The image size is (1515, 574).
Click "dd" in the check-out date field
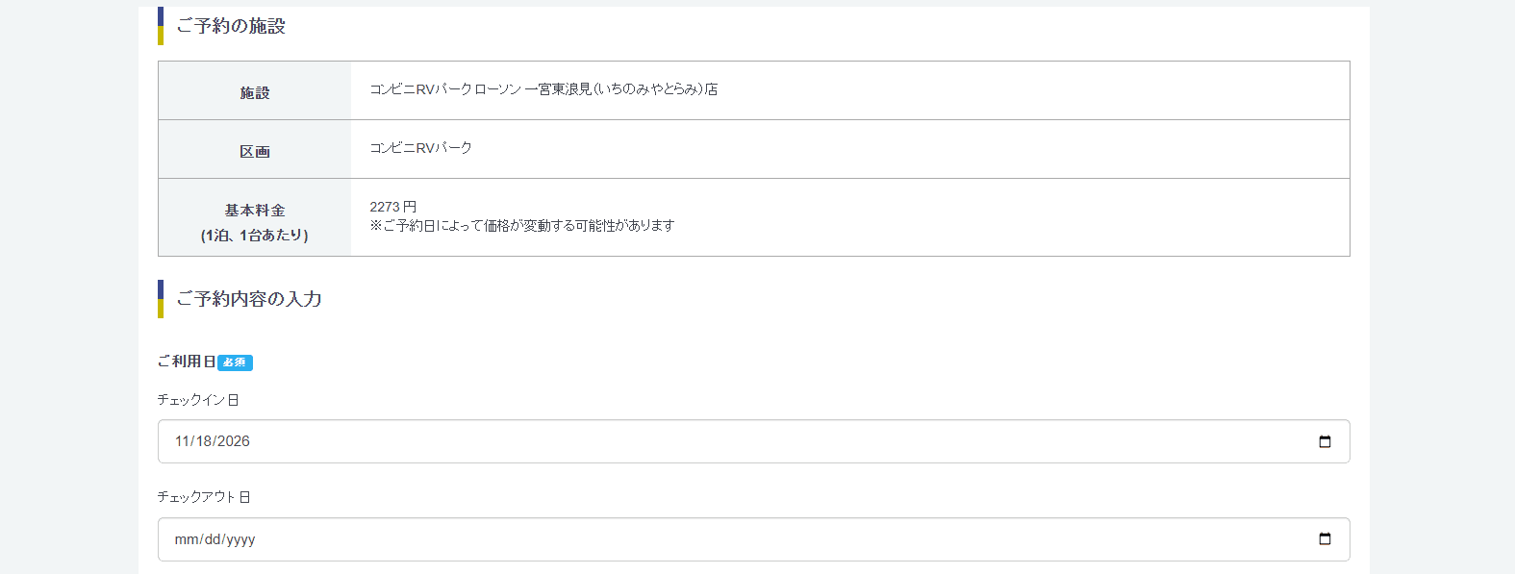(213, 539)
